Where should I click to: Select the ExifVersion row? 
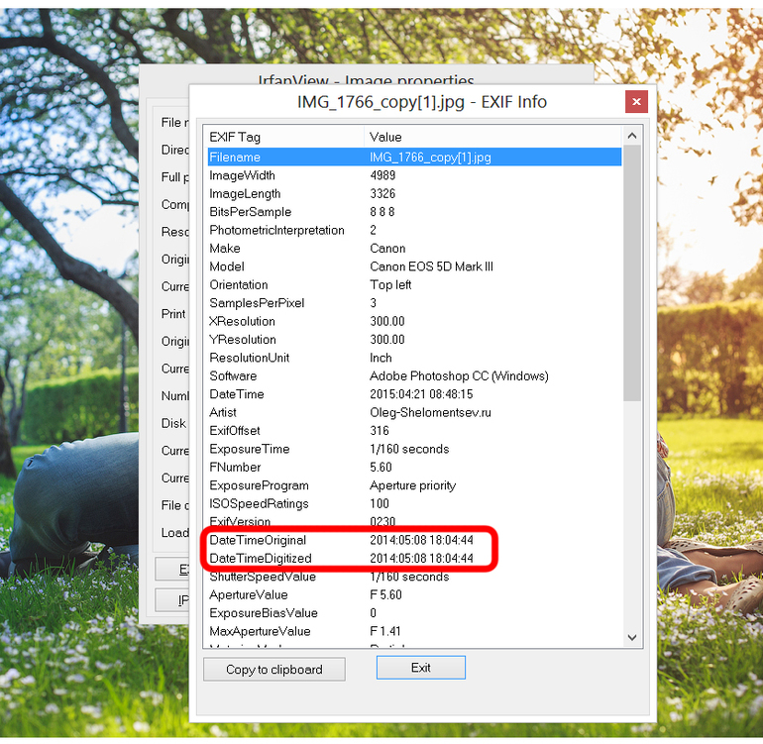pos(414,522)
